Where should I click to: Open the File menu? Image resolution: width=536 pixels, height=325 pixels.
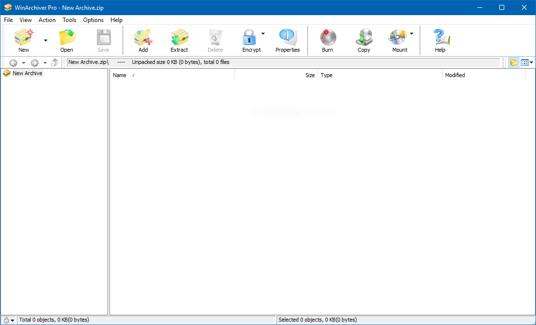pyautogui.click(x=8, y=20)
